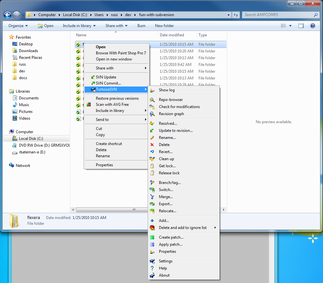Viewport: 323px width, 283px height.
Task: Click the Burn button in toolbar
Action: (x=141, y=26)
